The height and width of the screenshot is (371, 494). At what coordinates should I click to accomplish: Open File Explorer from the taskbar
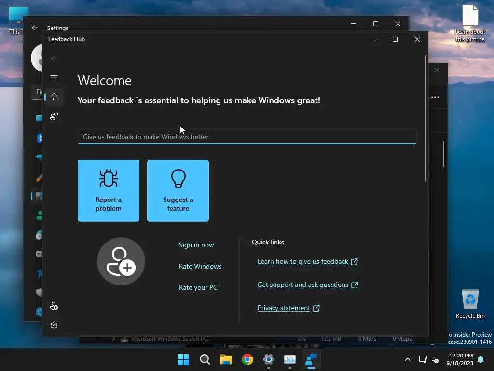click(226, 359)
